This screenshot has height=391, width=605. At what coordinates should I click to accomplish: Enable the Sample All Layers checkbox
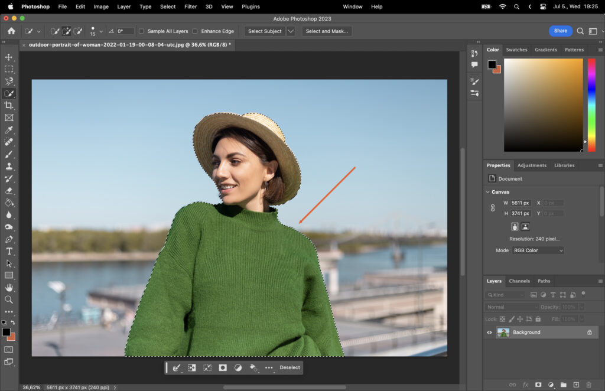[x=141, y=31]
